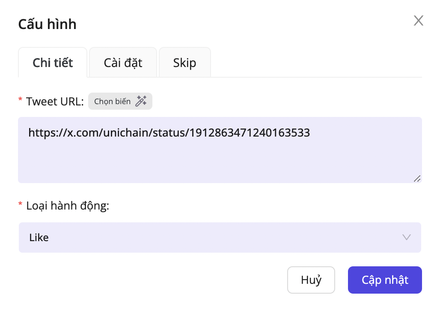Click the magic wand icon

click(141, 102)
